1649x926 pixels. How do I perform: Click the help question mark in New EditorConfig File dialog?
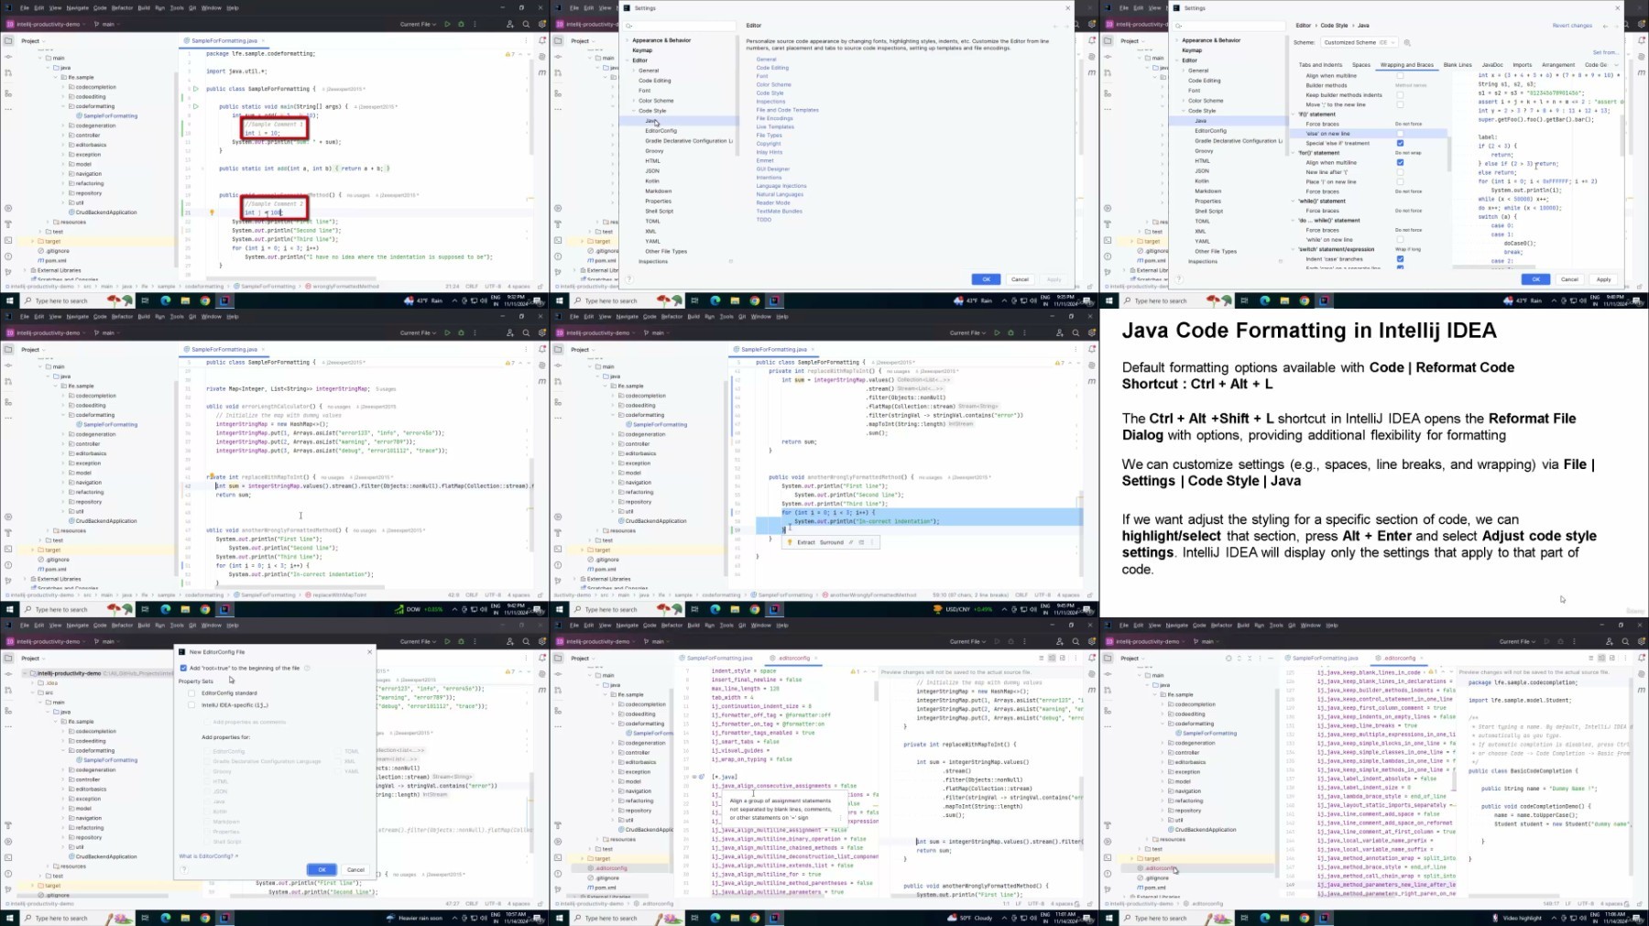click(x=183, y=869)
